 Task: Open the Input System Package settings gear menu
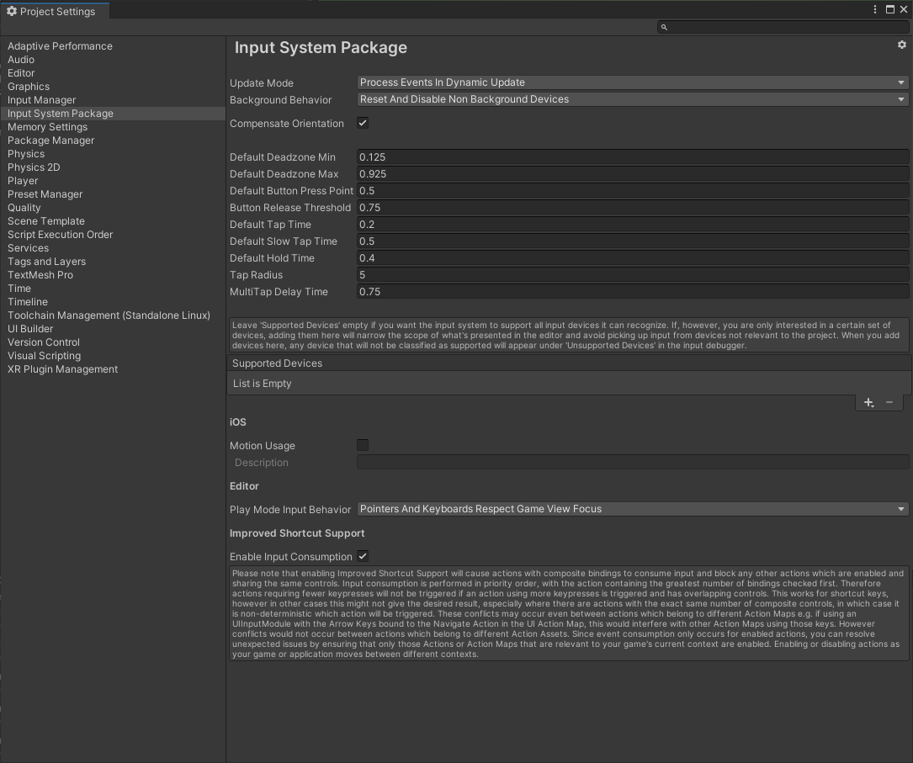tap(901, 45)
